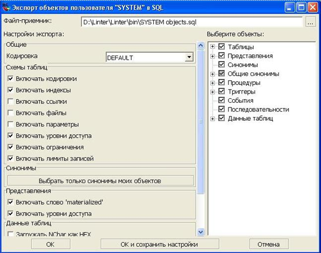Click the settings panel scrollbar thumb
The image size is (321, 253).
pyautogui.click(x=201, y=121)
